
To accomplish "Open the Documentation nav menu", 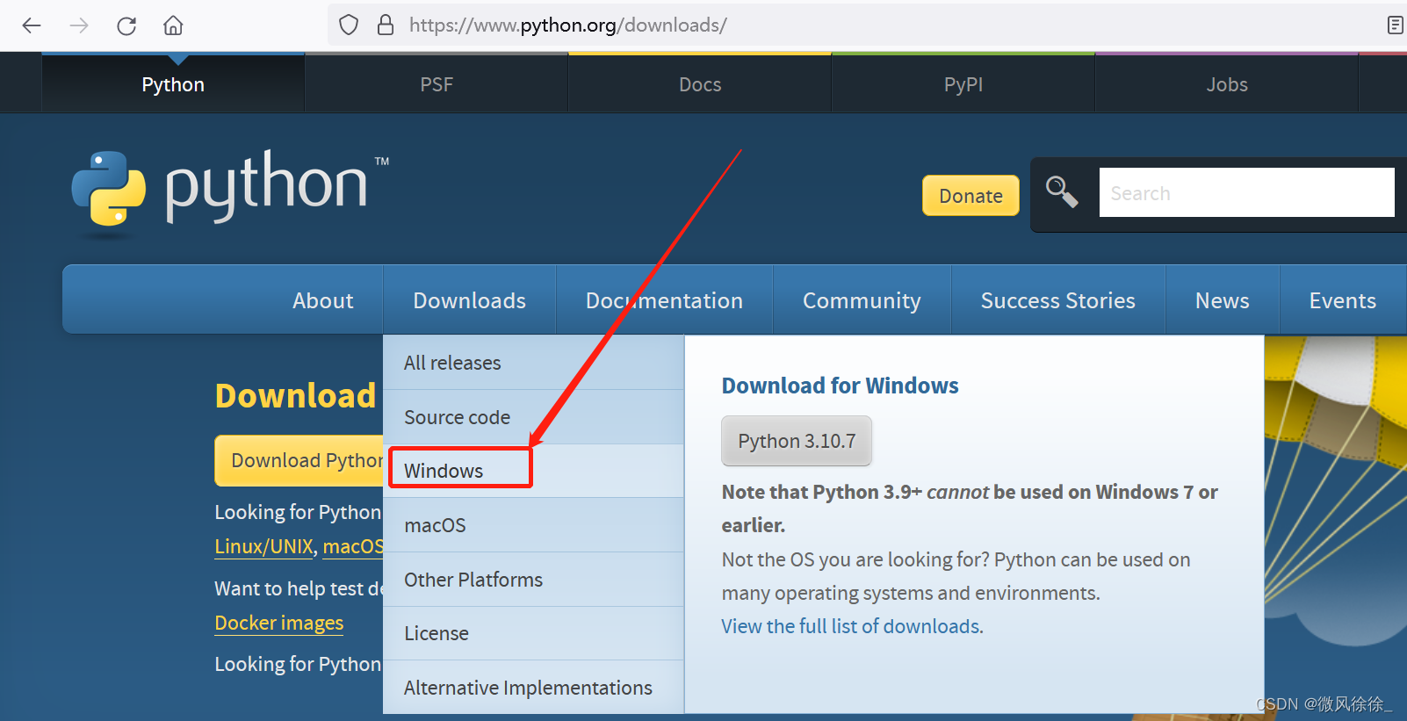I will click(x=665, y=300).
